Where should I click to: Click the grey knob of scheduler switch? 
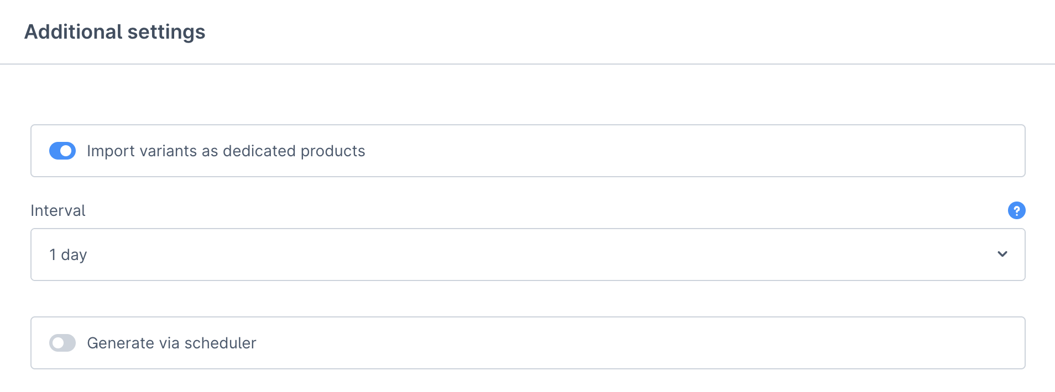58,343
